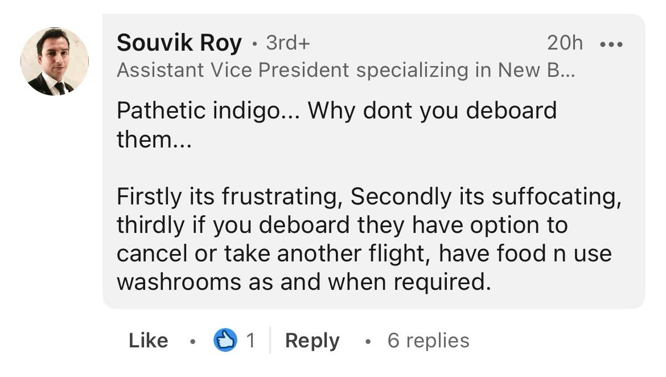Expand the truncated headline ending in B…
This screenshot has height=377, width=666.
point(561,70)
